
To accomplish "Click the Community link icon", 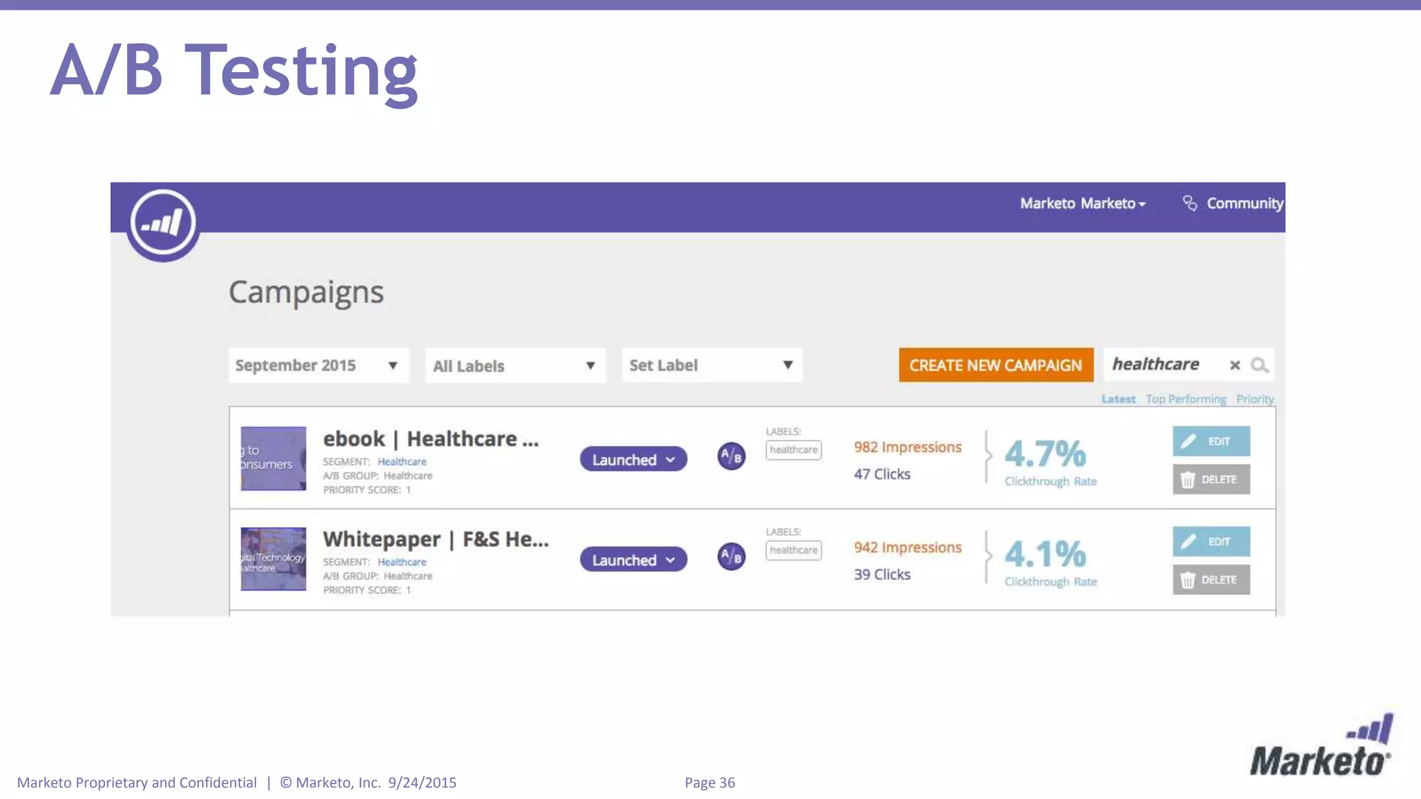I will pos(1189,203).
